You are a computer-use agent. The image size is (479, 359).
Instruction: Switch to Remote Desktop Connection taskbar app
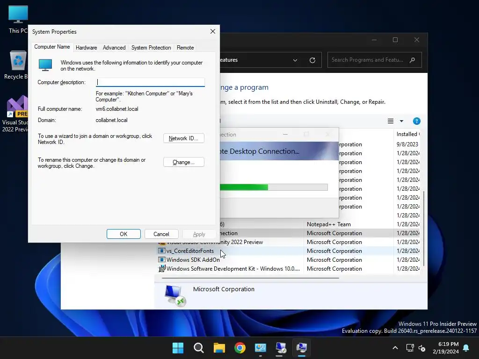tap(281, 348)
